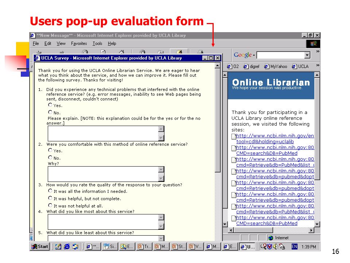Open the '02' links bar shortcut
Screen dimensions: 350x263
click(x=233, y=66)
